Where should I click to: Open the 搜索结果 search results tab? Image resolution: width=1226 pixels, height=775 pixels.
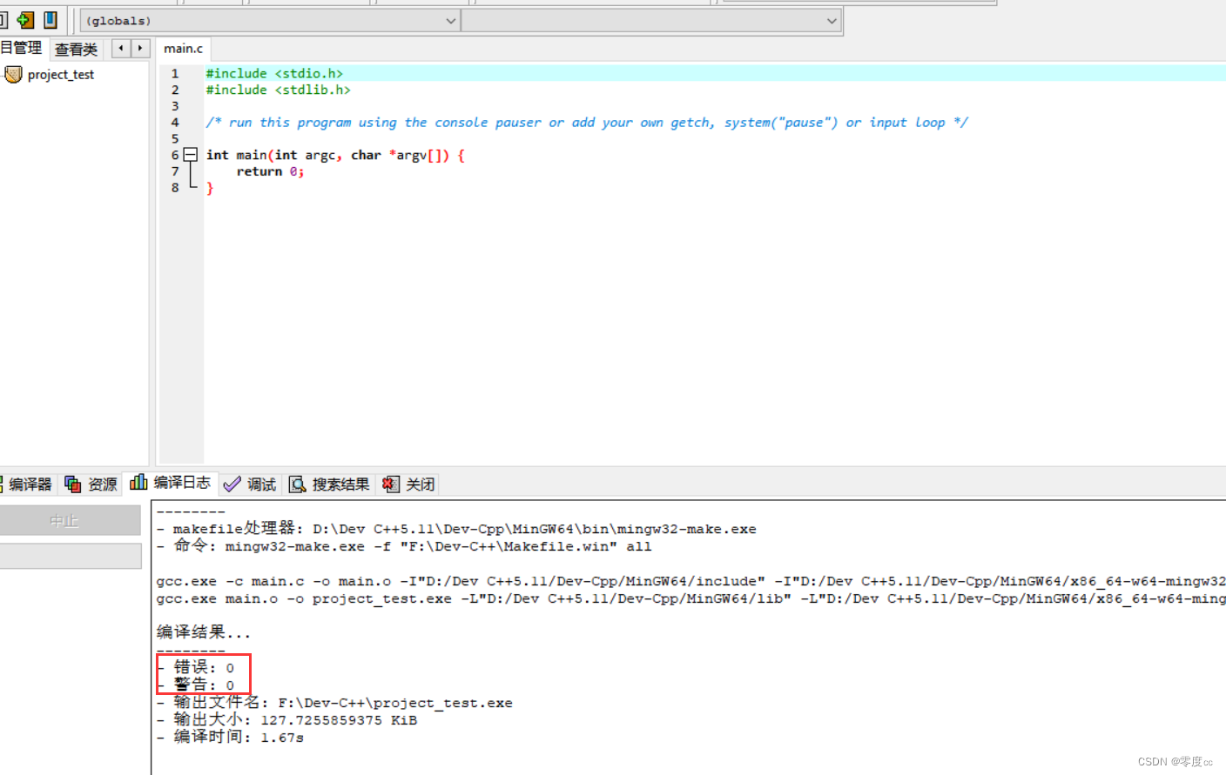pyautogui.click(x=330, y=484)
